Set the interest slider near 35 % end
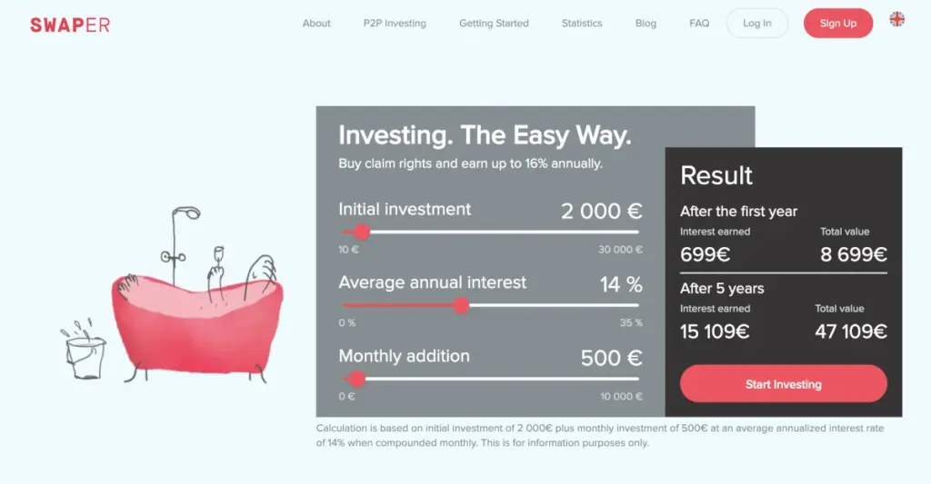The image size is (931, 484). click(636, 305)
